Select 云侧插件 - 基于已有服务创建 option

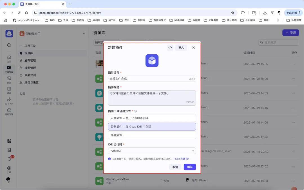tap(152, 118)
